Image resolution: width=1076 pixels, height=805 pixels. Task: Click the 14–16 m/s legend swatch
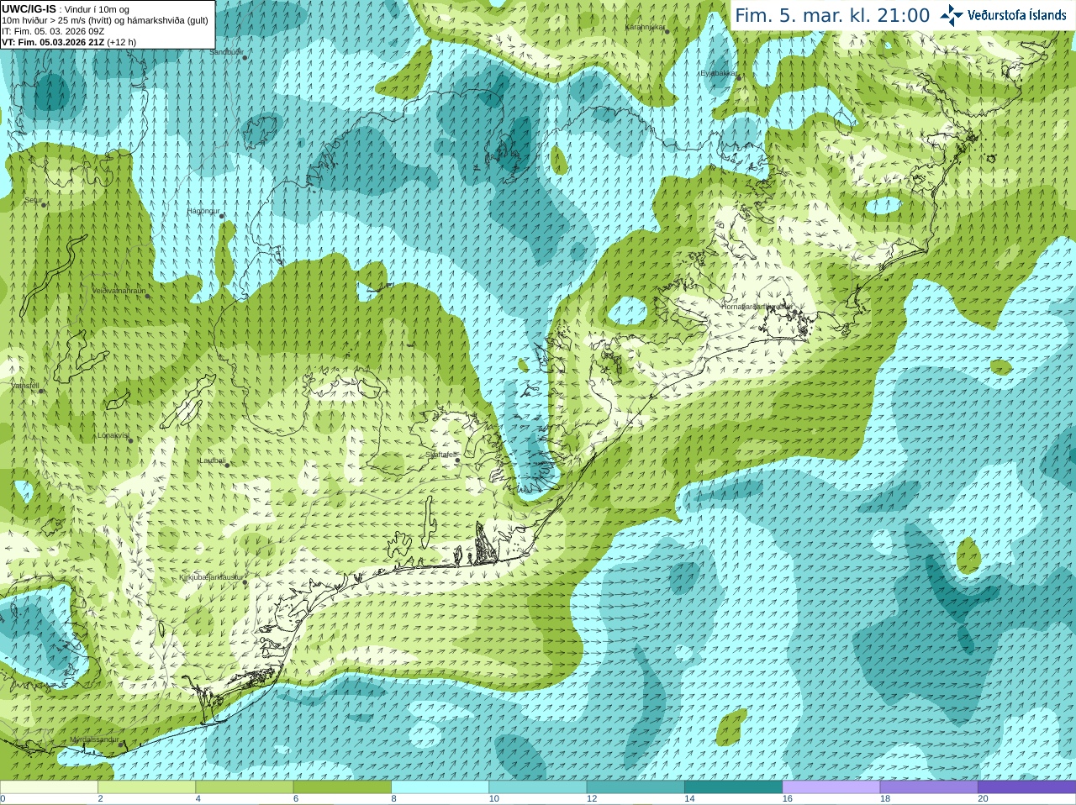[x=733, y=787]
